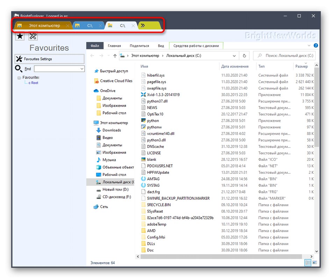The width and height of the screenshot is (332, 279).
Task: Open the Главная ribbon tab
Action: [x=114, y=46]
